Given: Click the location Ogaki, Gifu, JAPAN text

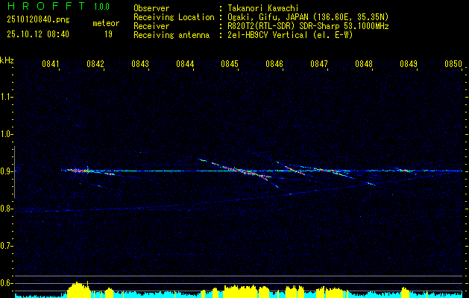Looking at the screenshot, I should pos(308,17).
